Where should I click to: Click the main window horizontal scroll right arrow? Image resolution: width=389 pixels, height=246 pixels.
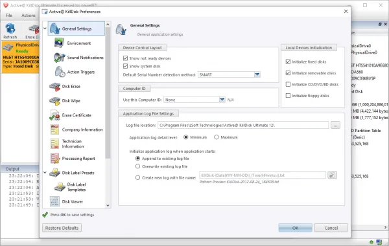click(385, 227)
